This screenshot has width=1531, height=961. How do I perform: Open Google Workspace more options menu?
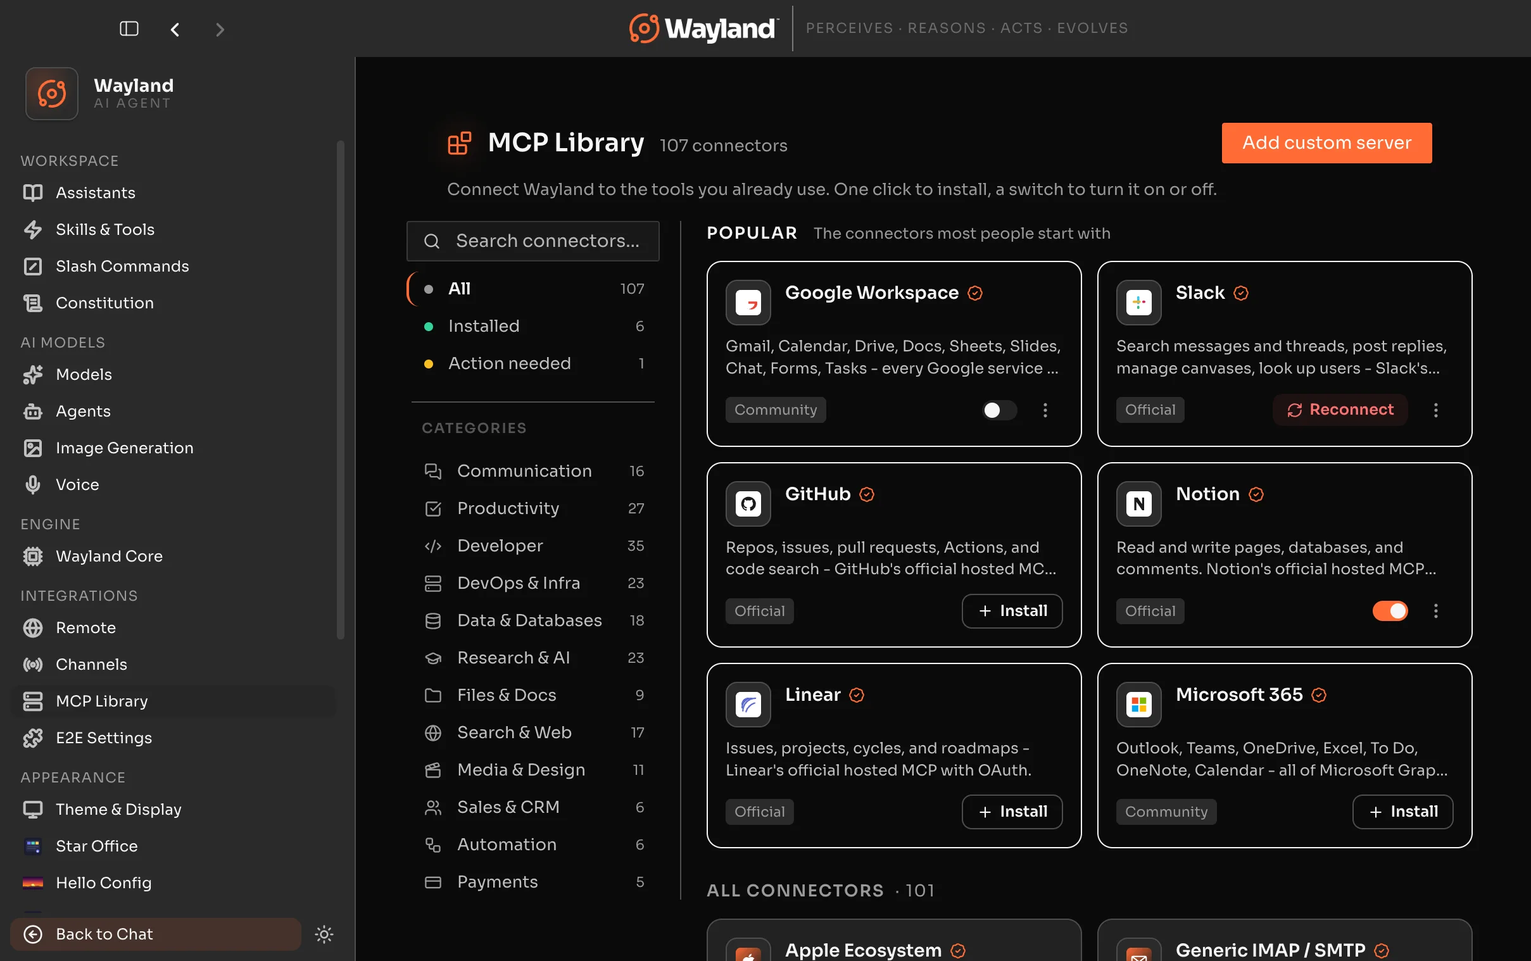click(1045, 410)
